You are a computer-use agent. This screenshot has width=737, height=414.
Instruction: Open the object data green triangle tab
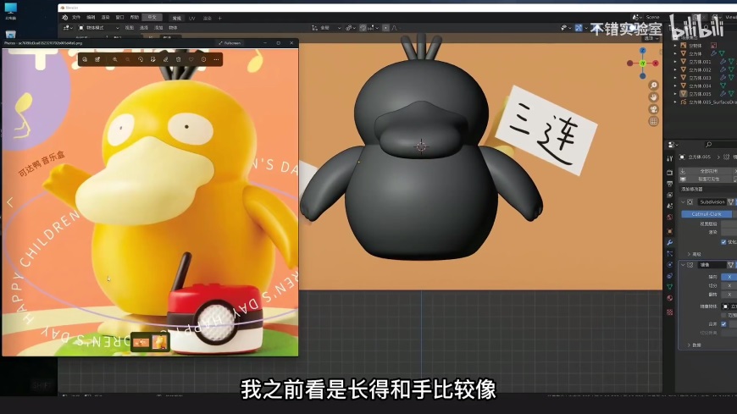pos(670,287)
